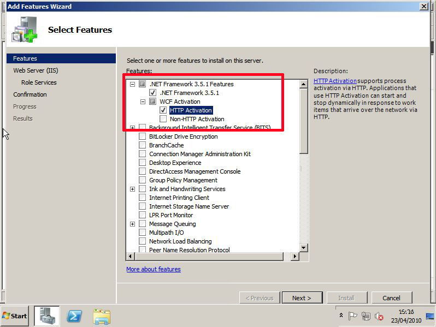
Task: Uncheck the .NET Framework 3.5.1 checkbox
Action: coord(152,92)
